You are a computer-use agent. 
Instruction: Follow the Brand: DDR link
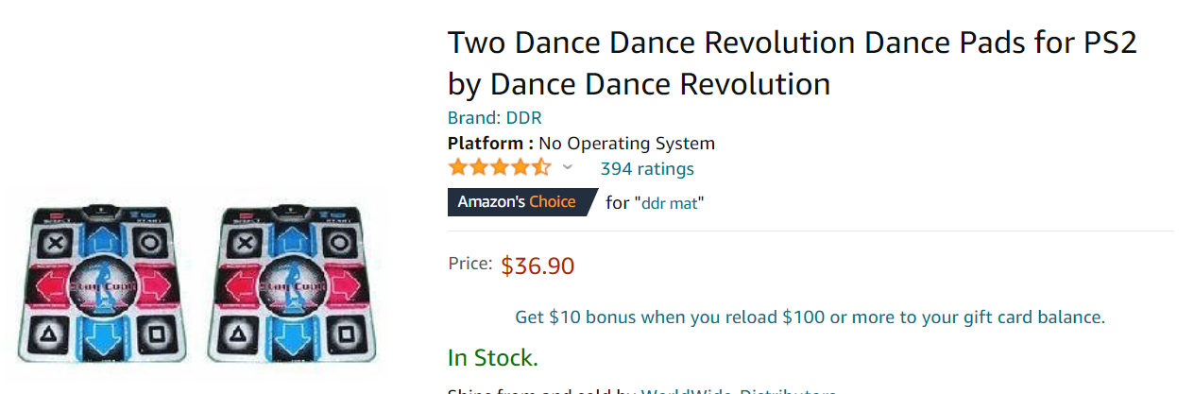pos(494,118)
